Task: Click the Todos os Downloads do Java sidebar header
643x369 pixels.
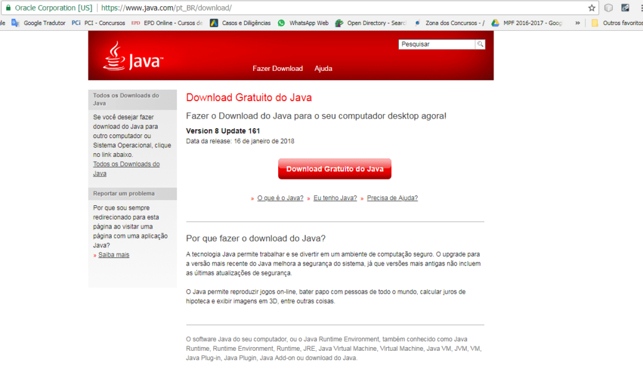Action: (132, 100)
